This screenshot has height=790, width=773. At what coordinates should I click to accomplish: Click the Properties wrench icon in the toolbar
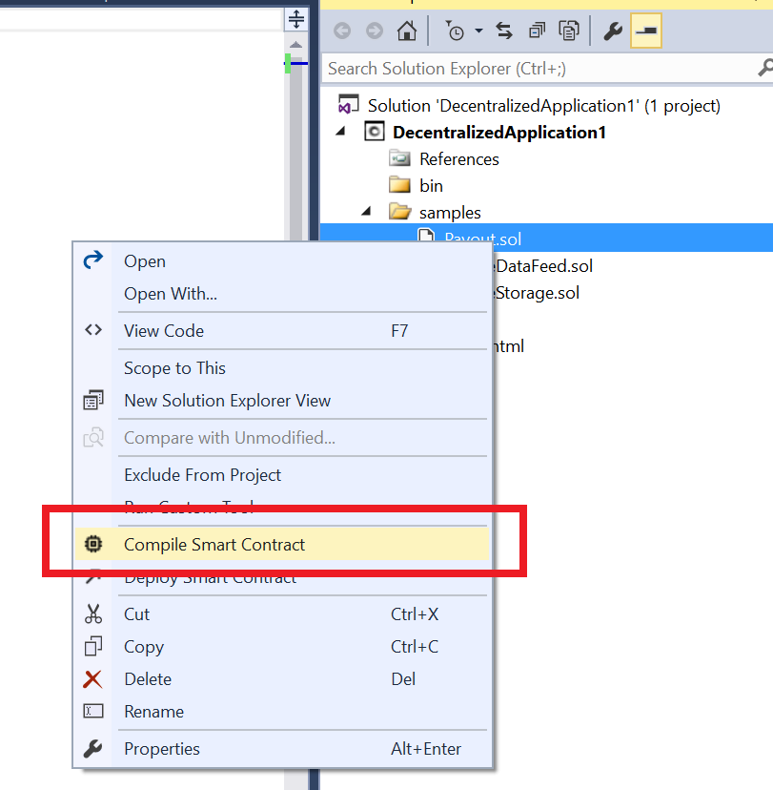coord(611,30)
